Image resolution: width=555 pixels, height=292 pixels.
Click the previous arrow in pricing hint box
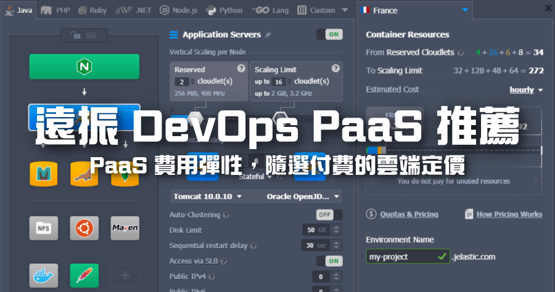(372, 181)
